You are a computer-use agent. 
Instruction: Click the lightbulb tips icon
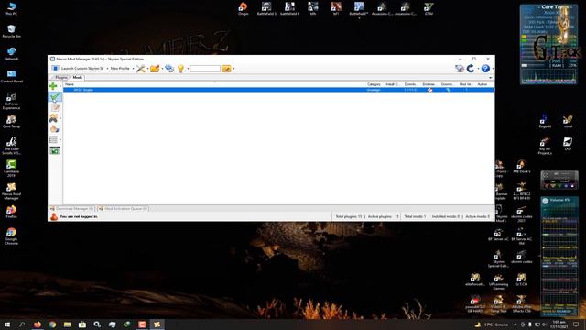(181, 69)
